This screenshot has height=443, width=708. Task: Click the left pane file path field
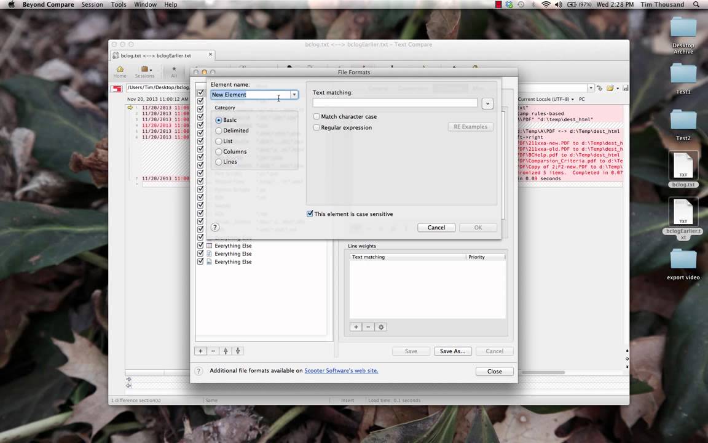(157, 88)
